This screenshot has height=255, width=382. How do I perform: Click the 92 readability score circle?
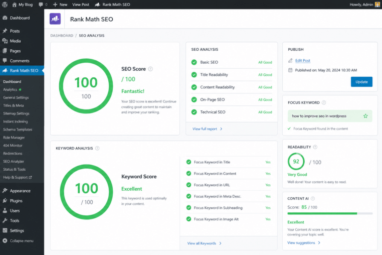296,161
